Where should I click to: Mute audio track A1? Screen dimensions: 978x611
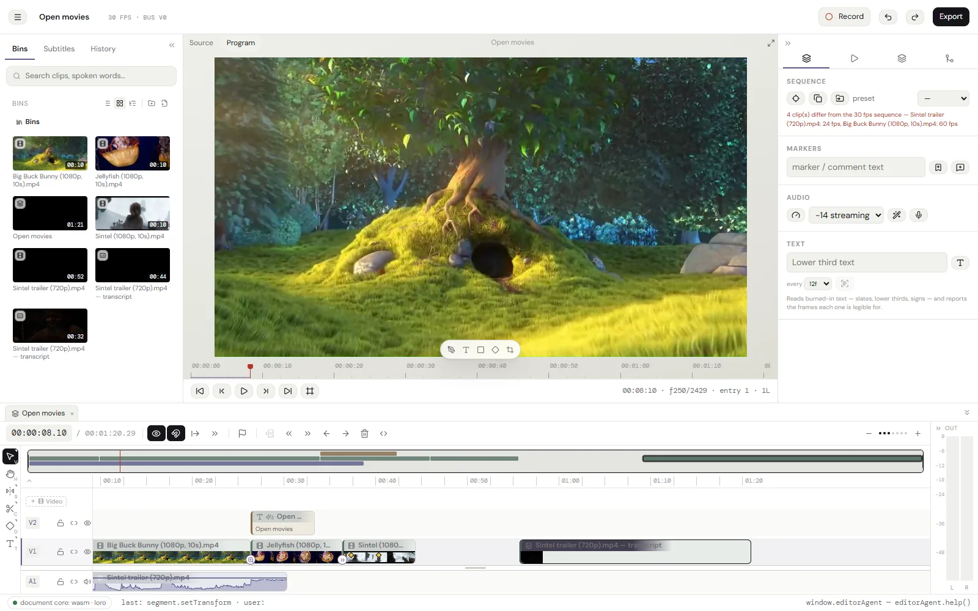pyautogui.click(x=87, y=582)
